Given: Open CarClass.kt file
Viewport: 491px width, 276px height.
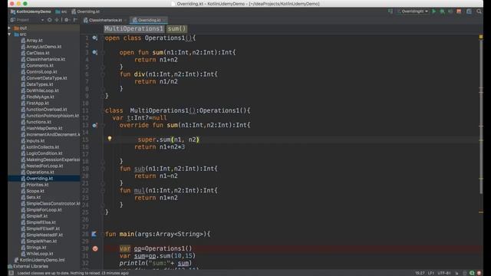Looking at the screenshot, I should click(35, 53).
